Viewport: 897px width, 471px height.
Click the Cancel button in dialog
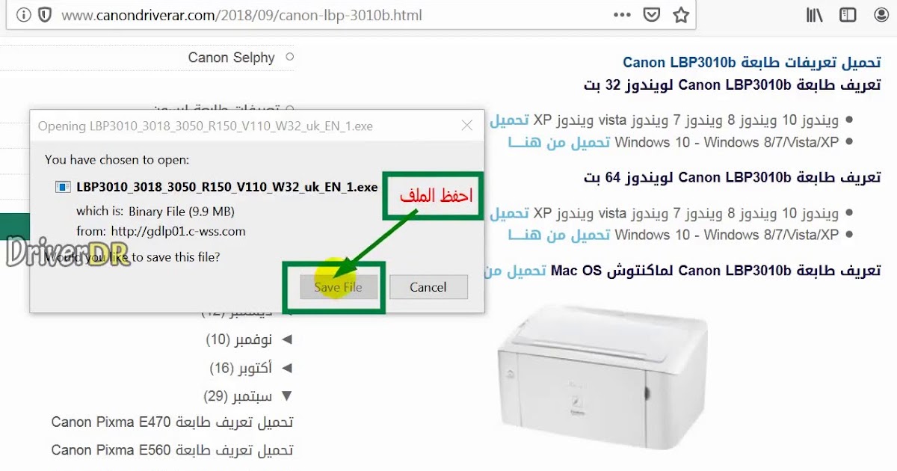(x=428, y=287)
